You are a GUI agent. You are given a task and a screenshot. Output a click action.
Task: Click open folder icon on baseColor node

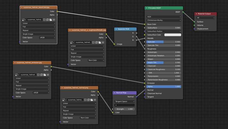(x=51, y=20)
